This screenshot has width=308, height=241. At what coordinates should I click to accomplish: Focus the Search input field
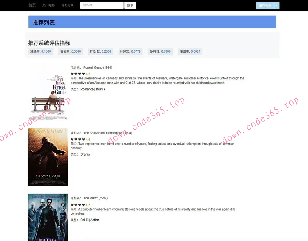[102, 5]
